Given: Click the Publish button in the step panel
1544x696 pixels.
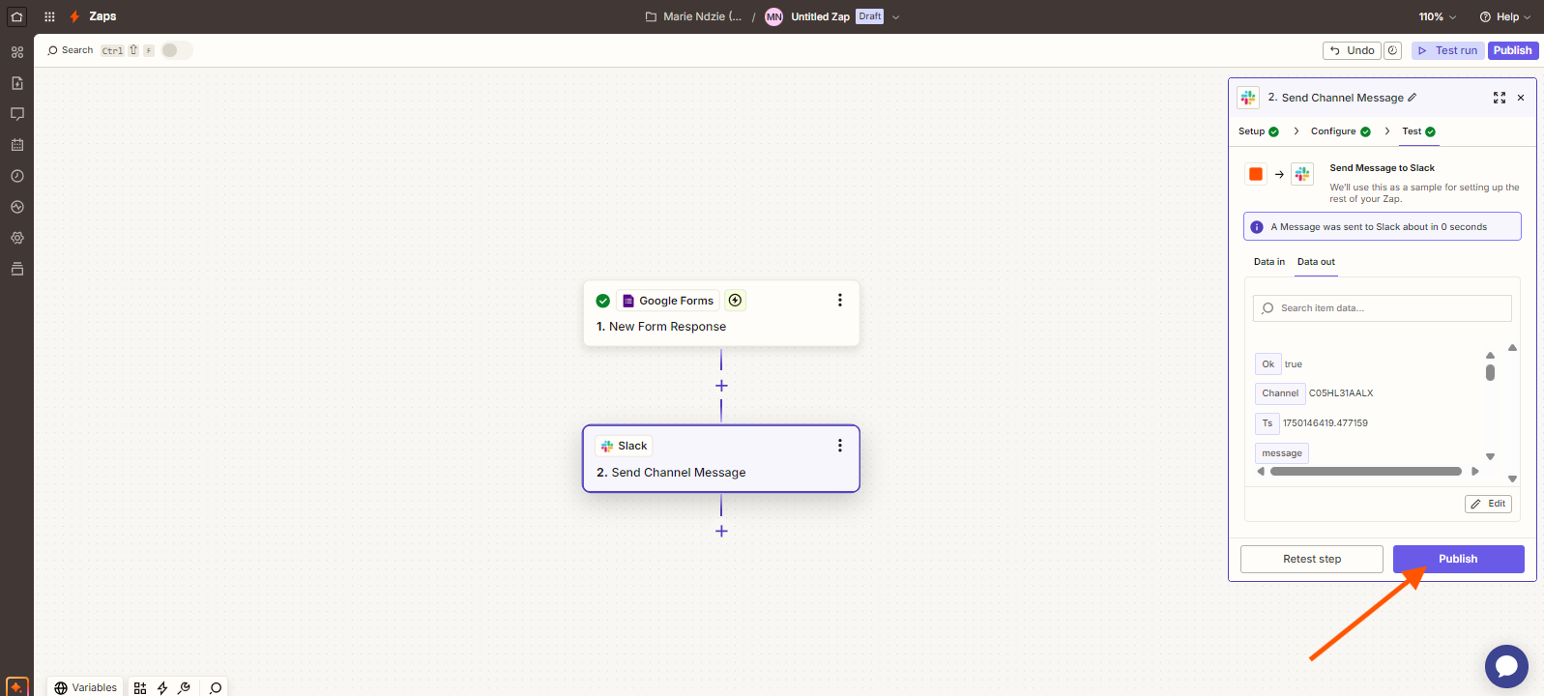Looking at the screenshot, I should pyautogui.click(x=1458, y=559).
